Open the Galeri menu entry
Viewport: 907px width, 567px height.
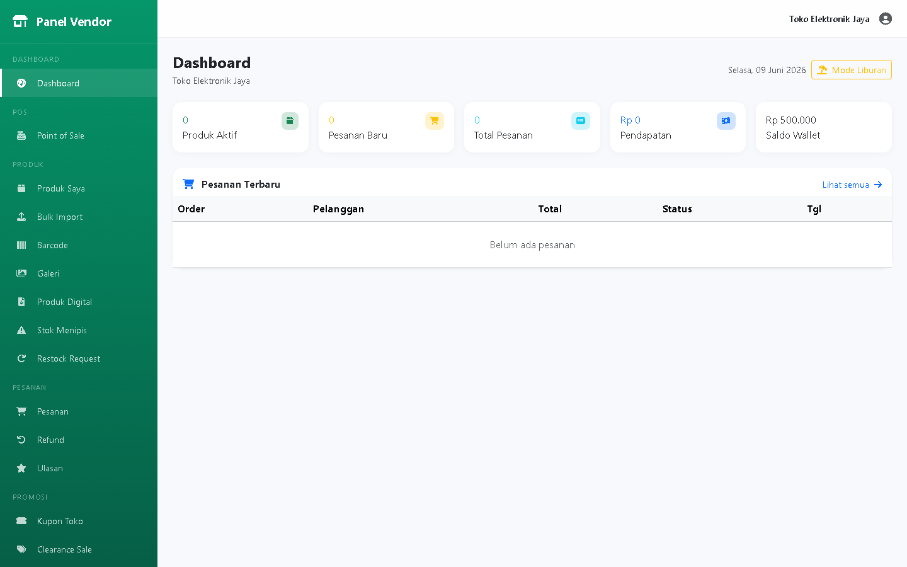coord(79,273)
